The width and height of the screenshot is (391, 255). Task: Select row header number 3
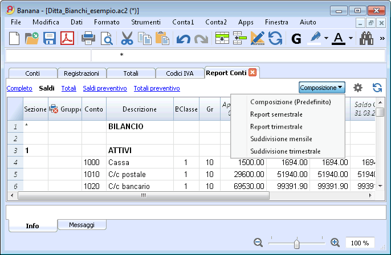point(15,150)
